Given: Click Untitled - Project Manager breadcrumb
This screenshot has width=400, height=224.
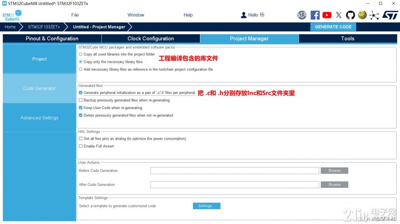Looking at the screenshot, I should pos(99,27).
